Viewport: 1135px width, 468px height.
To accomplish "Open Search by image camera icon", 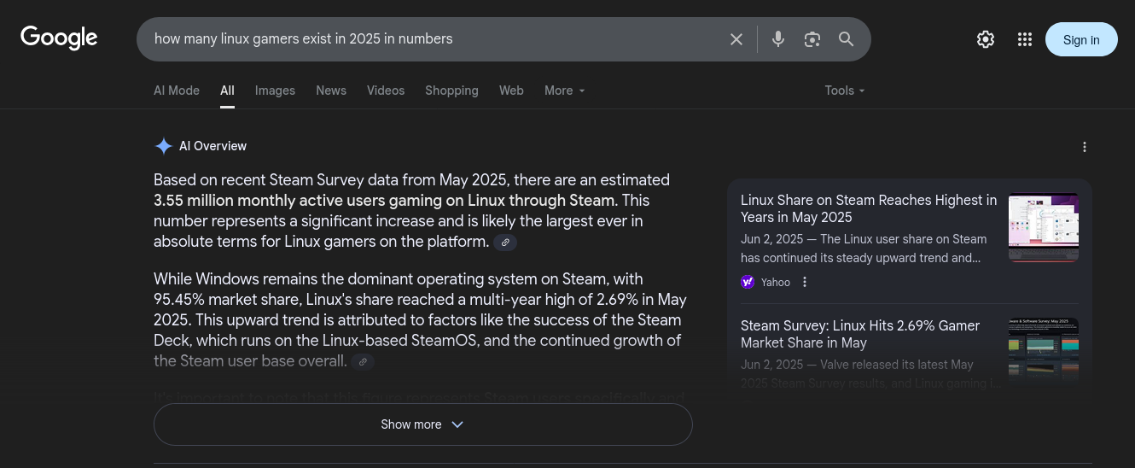I will click(x=812, y=39).
